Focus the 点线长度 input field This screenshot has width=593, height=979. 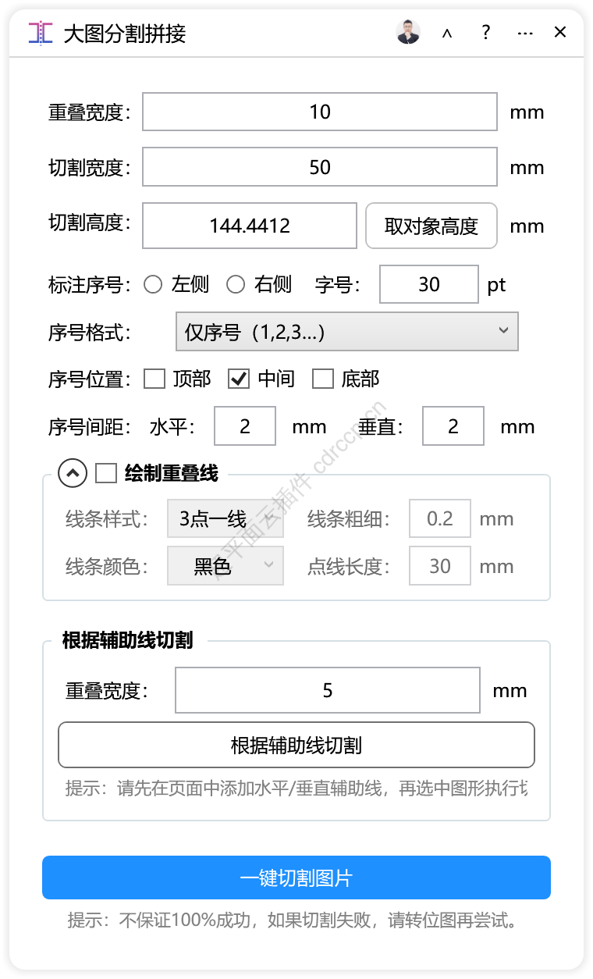(x=440, y=566)
